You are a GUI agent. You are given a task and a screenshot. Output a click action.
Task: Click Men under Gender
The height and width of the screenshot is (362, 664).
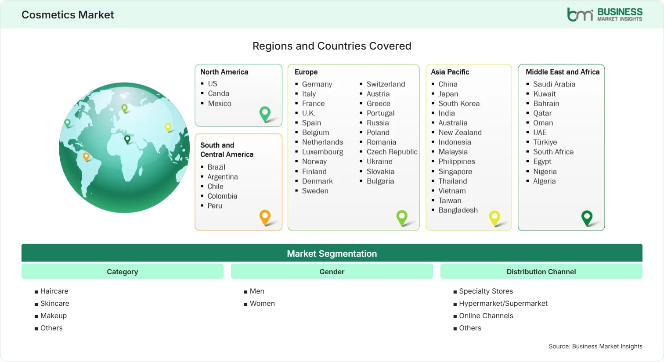click(x=257, y=291)
